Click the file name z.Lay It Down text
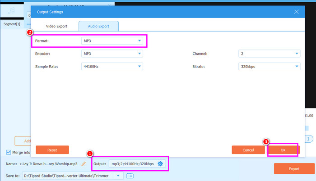316x181 pixels. pyautogui.click(x=48, y=164)
